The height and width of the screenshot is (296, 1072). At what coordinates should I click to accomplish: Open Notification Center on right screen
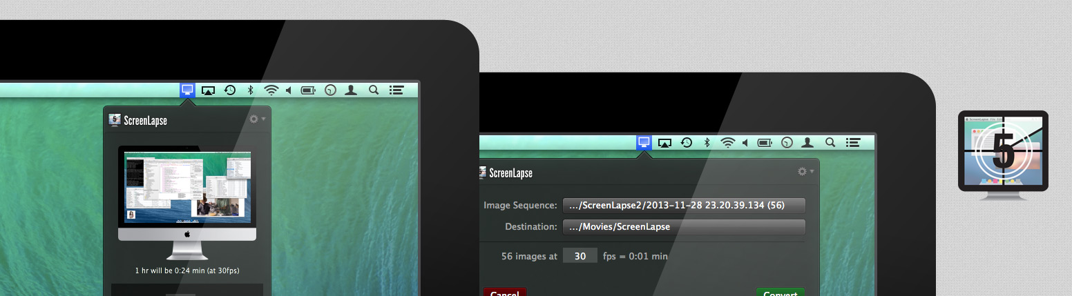click(853, 143)
